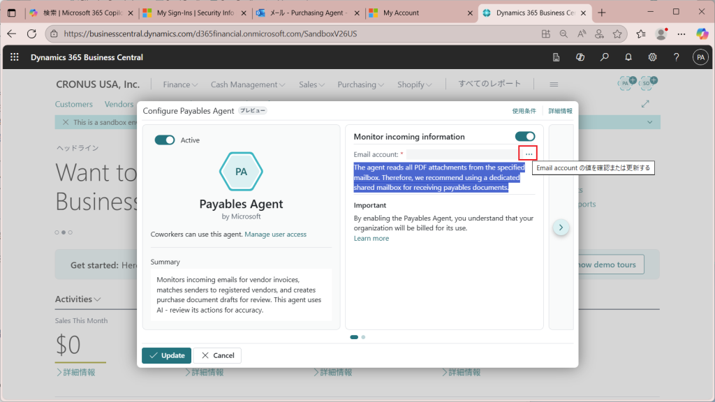Select the first headline carousel dot

pos(57,232)
